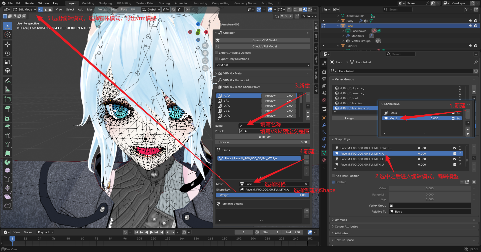The image size is (481, 252).
Task: Open the Vertex menu in viewport header
Action: point(102,9)
